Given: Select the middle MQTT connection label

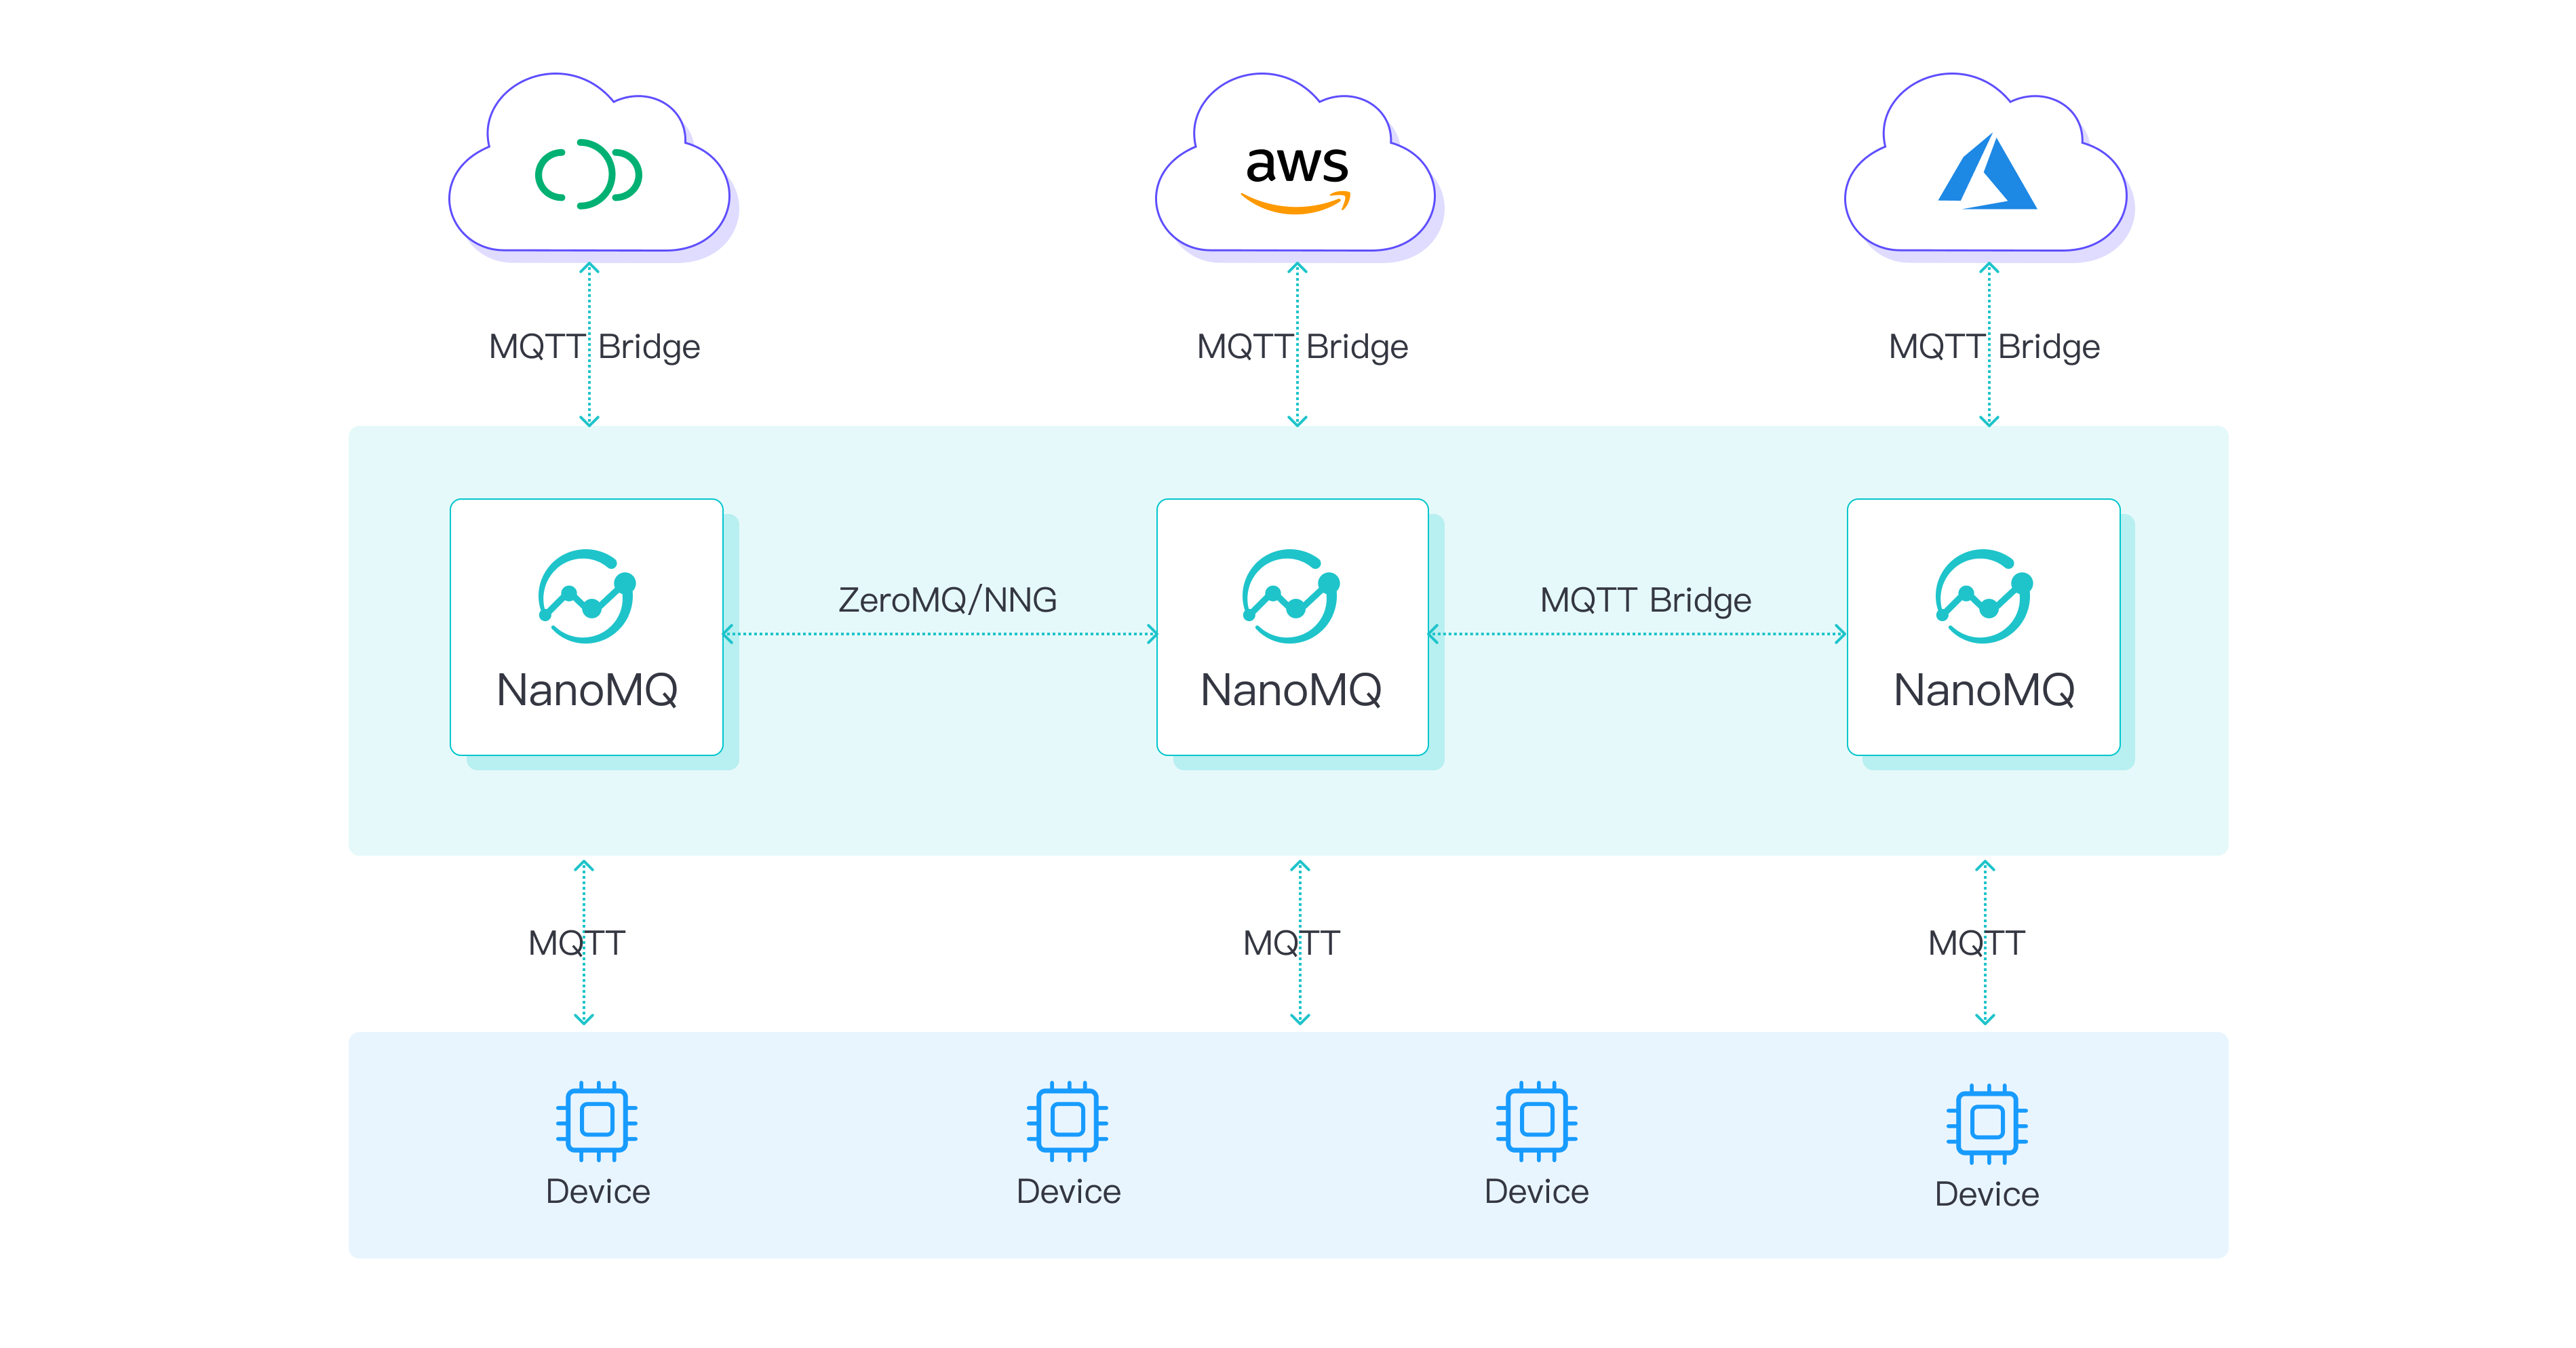Looking at the screenshot, I should [x=1292, y=942].
